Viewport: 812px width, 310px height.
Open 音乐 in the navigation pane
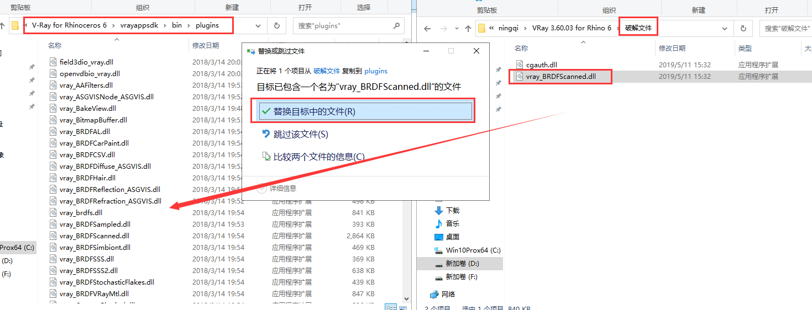pyautogui.click(x=453, y=224)
